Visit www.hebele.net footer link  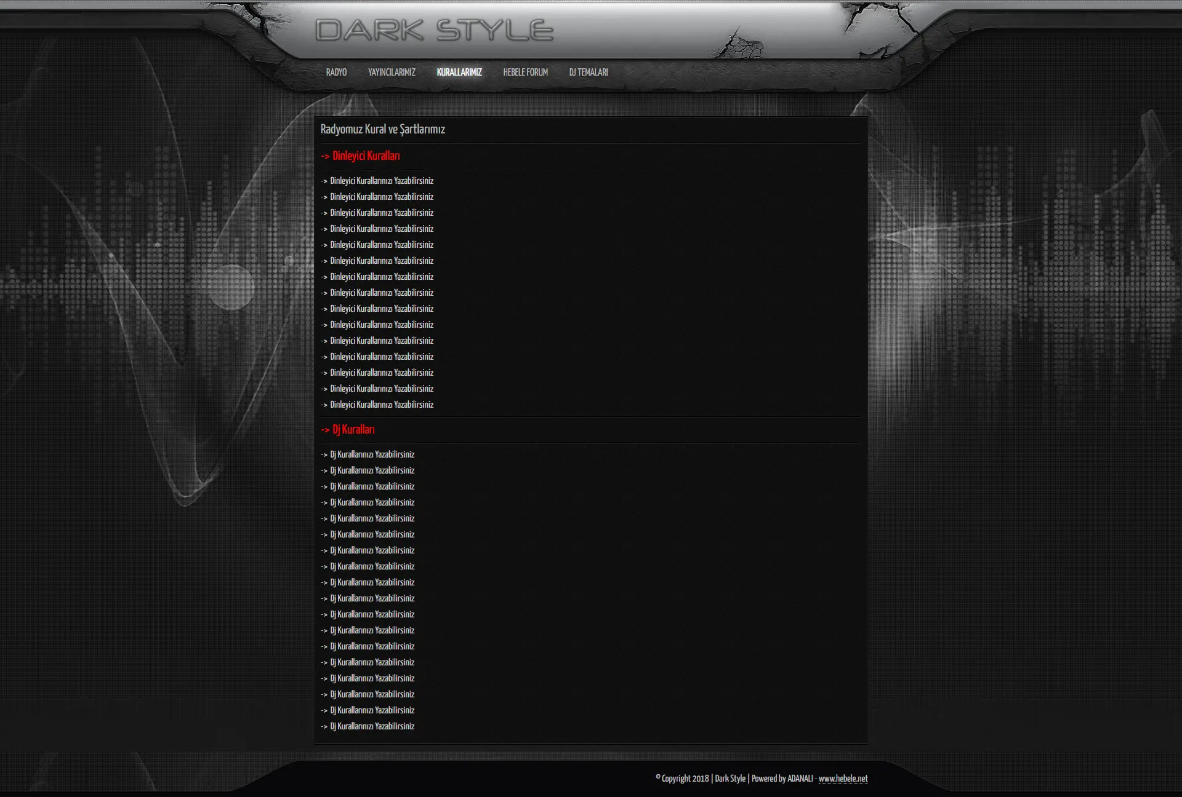[x=843, y=779]
